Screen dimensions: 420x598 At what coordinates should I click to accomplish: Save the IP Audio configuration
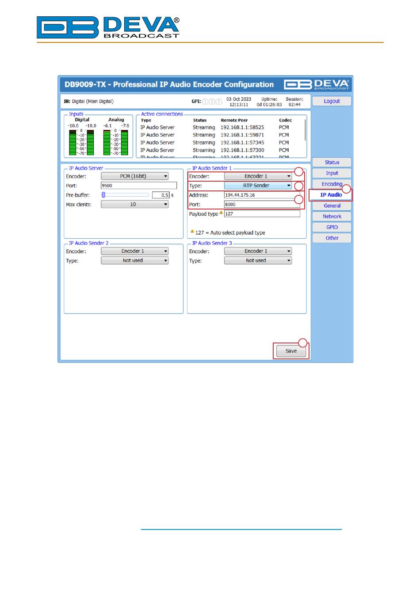point(291,351)
